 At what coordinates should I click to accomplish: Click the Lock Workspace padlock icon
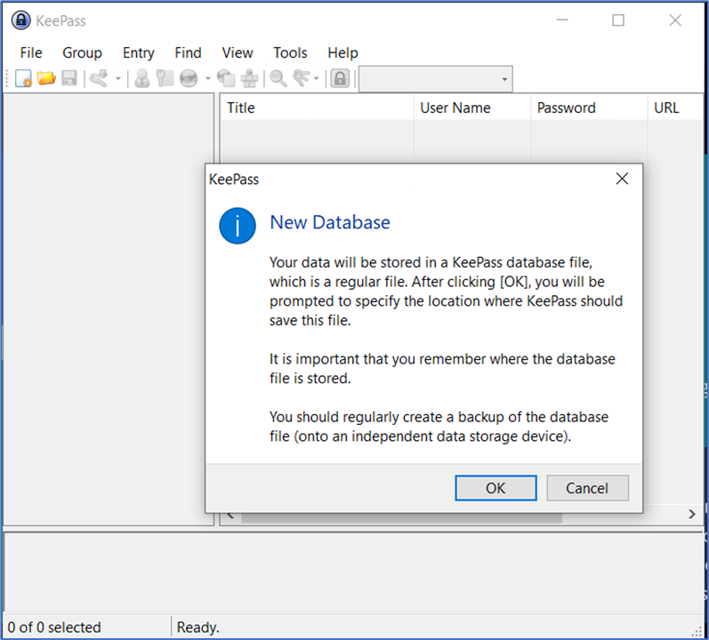point(340,78)
